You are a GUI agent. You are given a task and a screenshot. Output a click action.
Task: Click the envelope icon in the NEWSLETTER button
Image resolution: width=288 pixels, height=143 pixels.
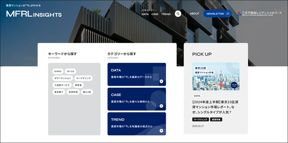[228, 14]
